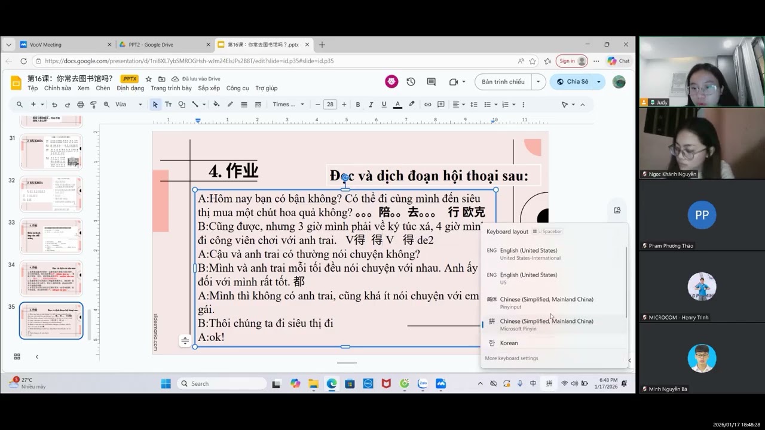Open the Định dạng menu
This screenshot has height=430, width=765.
(130, 88)
